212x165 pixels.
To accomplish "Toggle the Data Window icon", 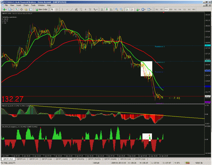I will [x=21, y=10].
